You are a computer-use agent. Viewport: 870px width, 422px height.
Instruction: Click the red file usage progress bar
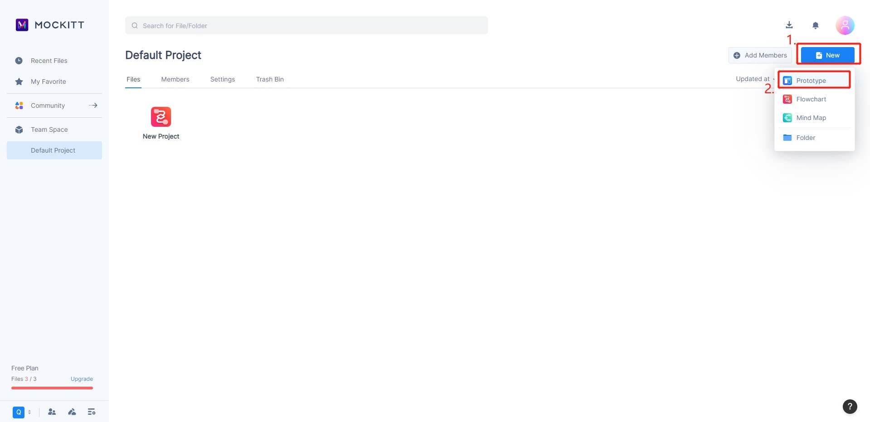[x=52, y=388]
